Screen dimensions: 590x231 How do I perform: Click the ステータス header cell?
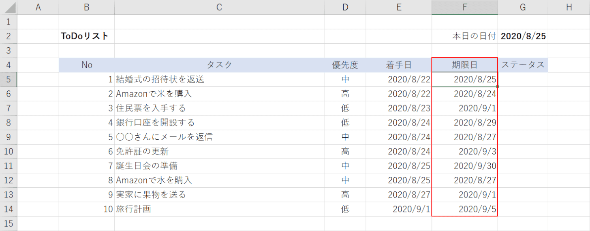(x=523, y=65)
